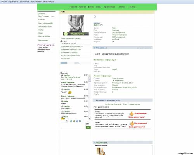This screenshot has width=194, height=155.
Task: Focus the mini-chat message input field
Action: click(x=73, y=126)
